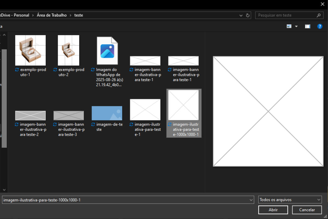Viewport: 328px width, 219px height.
Task: Open the 'Todos os arquivos' file type dropdown
Action: [x=290, y=200]
